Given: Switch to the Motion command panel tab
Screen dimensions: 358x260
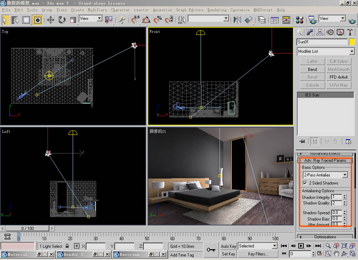Looking at the screenshot, I should [330, 32].
